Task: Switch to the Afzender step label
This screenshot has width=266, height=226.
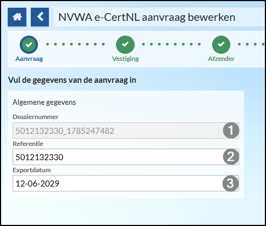Action: tap(221, 59)
